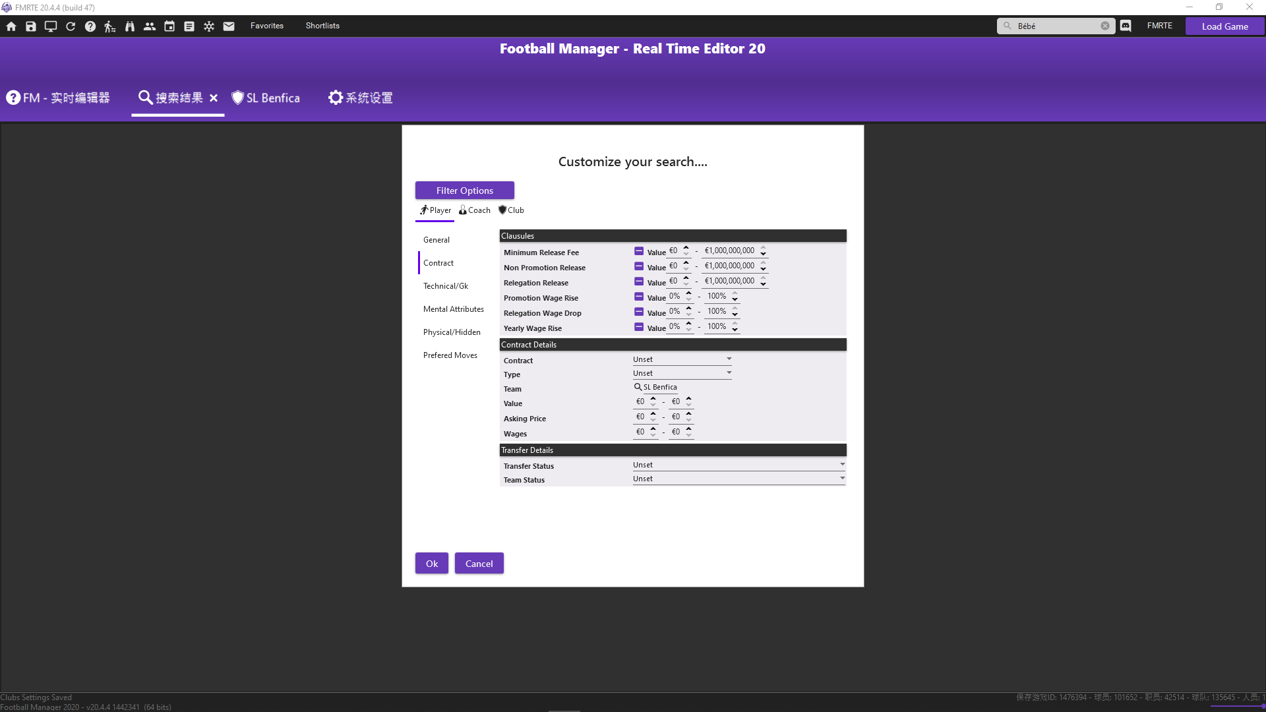Image resolution: width=1266 pixels, height=712 pixels.
Task: Toggle Non Promotion Release checkbox
Action: click(x=639, y=266)
